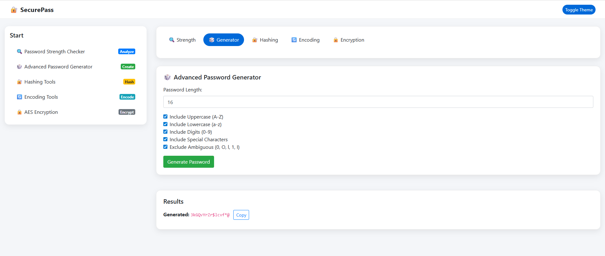Open AES Encryption sidebar entry

76,112
